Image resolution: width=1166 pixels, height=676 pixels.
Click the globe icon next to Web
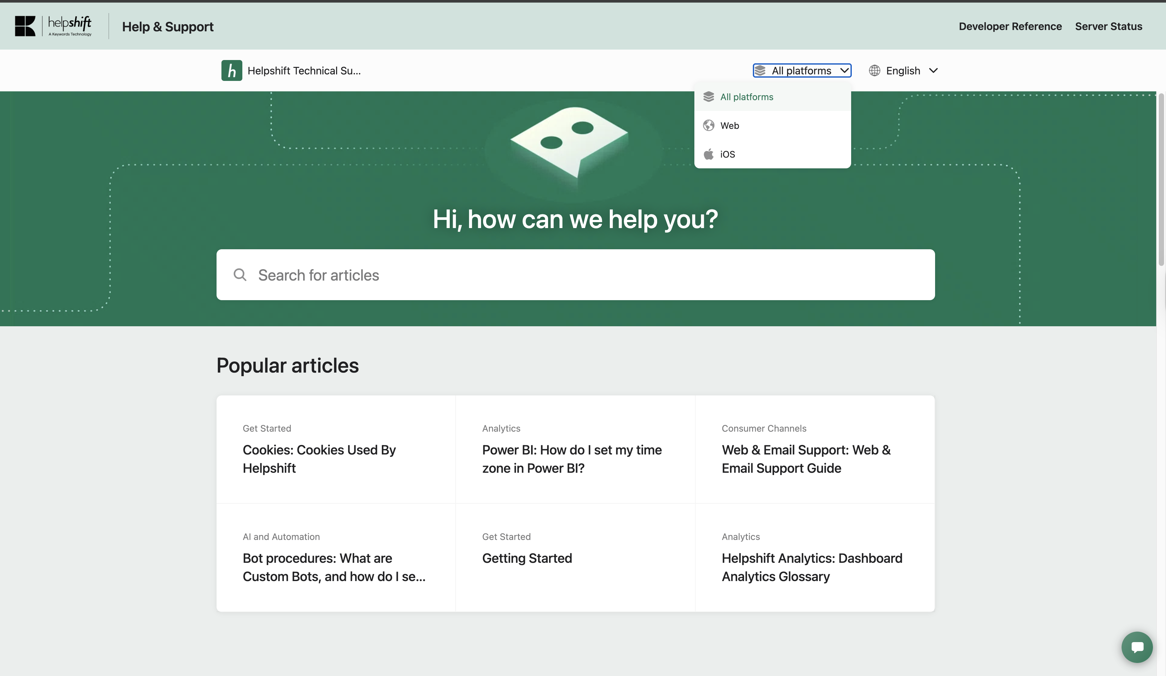[708, 126]
